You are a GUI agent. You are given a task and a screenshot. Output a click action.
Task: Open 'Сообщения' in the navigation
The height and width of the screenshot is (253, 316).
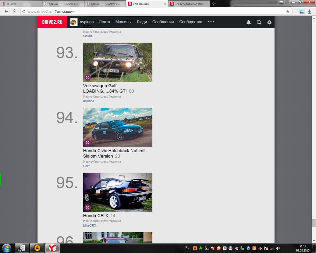(163, 22)
